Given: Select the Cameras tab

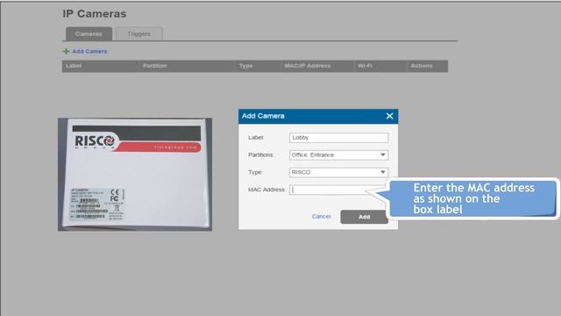Looking at the screenshot, I should click(89, 33).
